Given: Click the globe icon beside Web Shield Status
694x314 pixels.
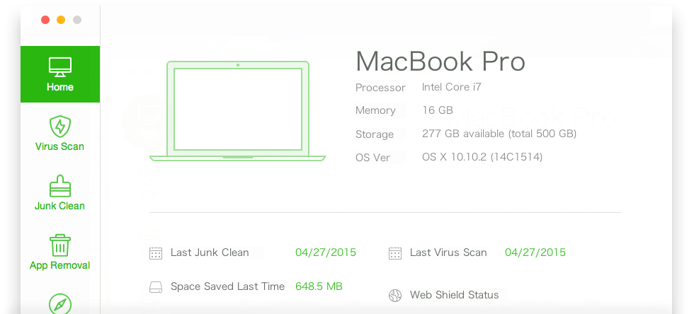Looking at the screenshot, I should [x=395, y=295].
